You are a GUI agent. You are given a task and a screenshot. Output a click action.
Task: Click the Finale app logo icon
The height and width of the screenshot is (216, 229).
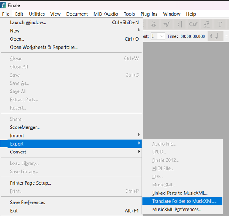coord(3,5)
